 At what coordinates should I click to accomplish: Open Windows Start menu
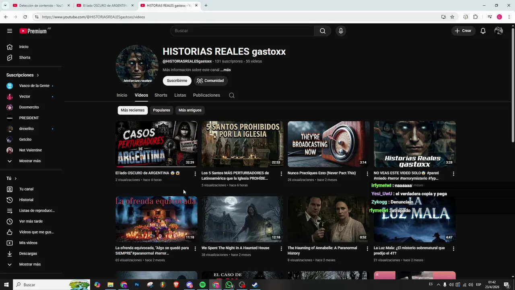(x=6, y=285)
